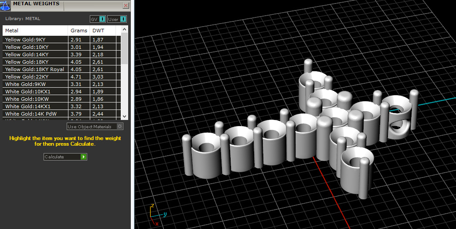Click the Metal Weights scale icon

point(5,6)
